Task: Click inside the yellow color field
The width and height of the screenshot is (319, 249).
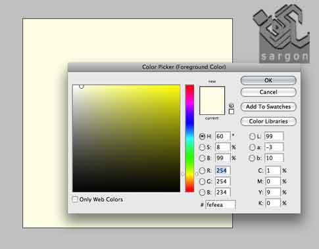Action: 126,138
